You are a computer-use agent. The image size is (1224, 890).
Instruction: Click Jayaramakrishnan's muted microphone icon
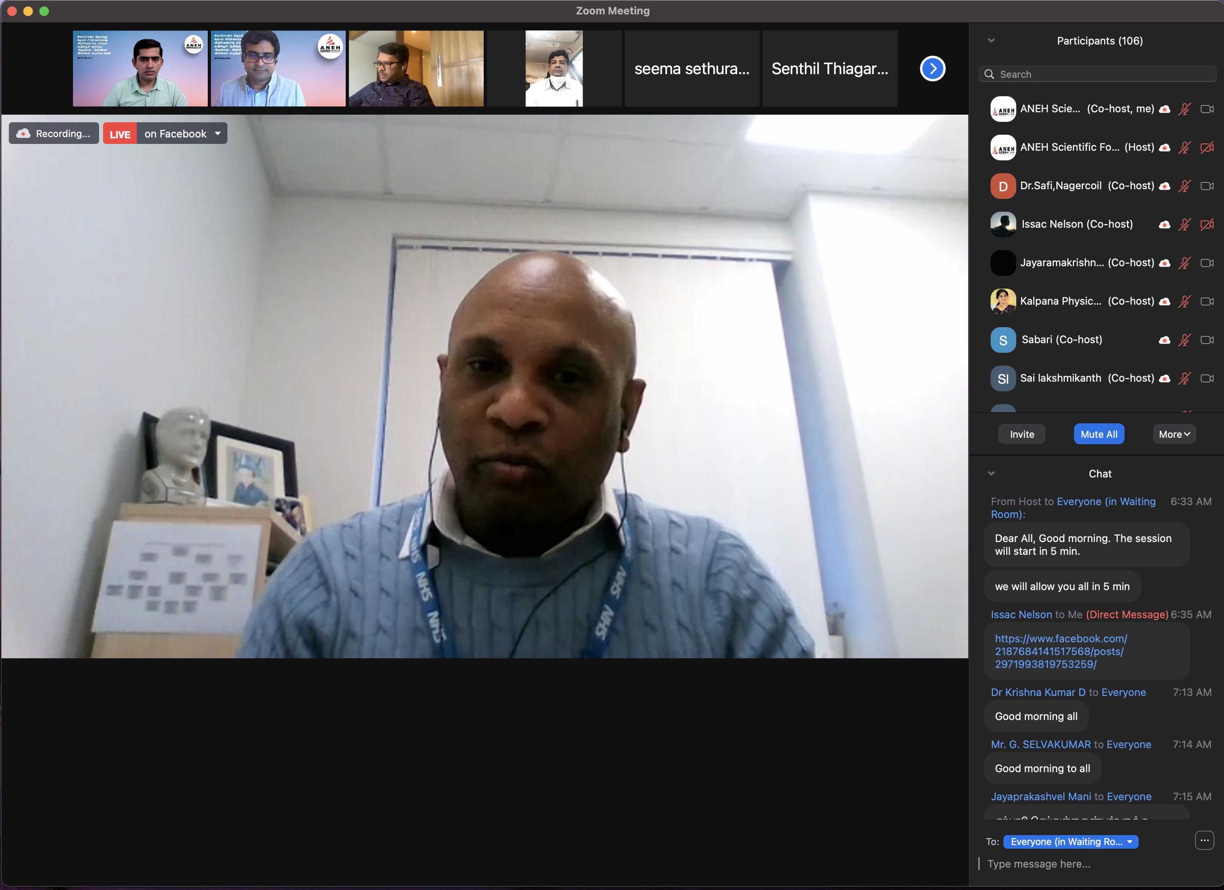[1184, 263]
